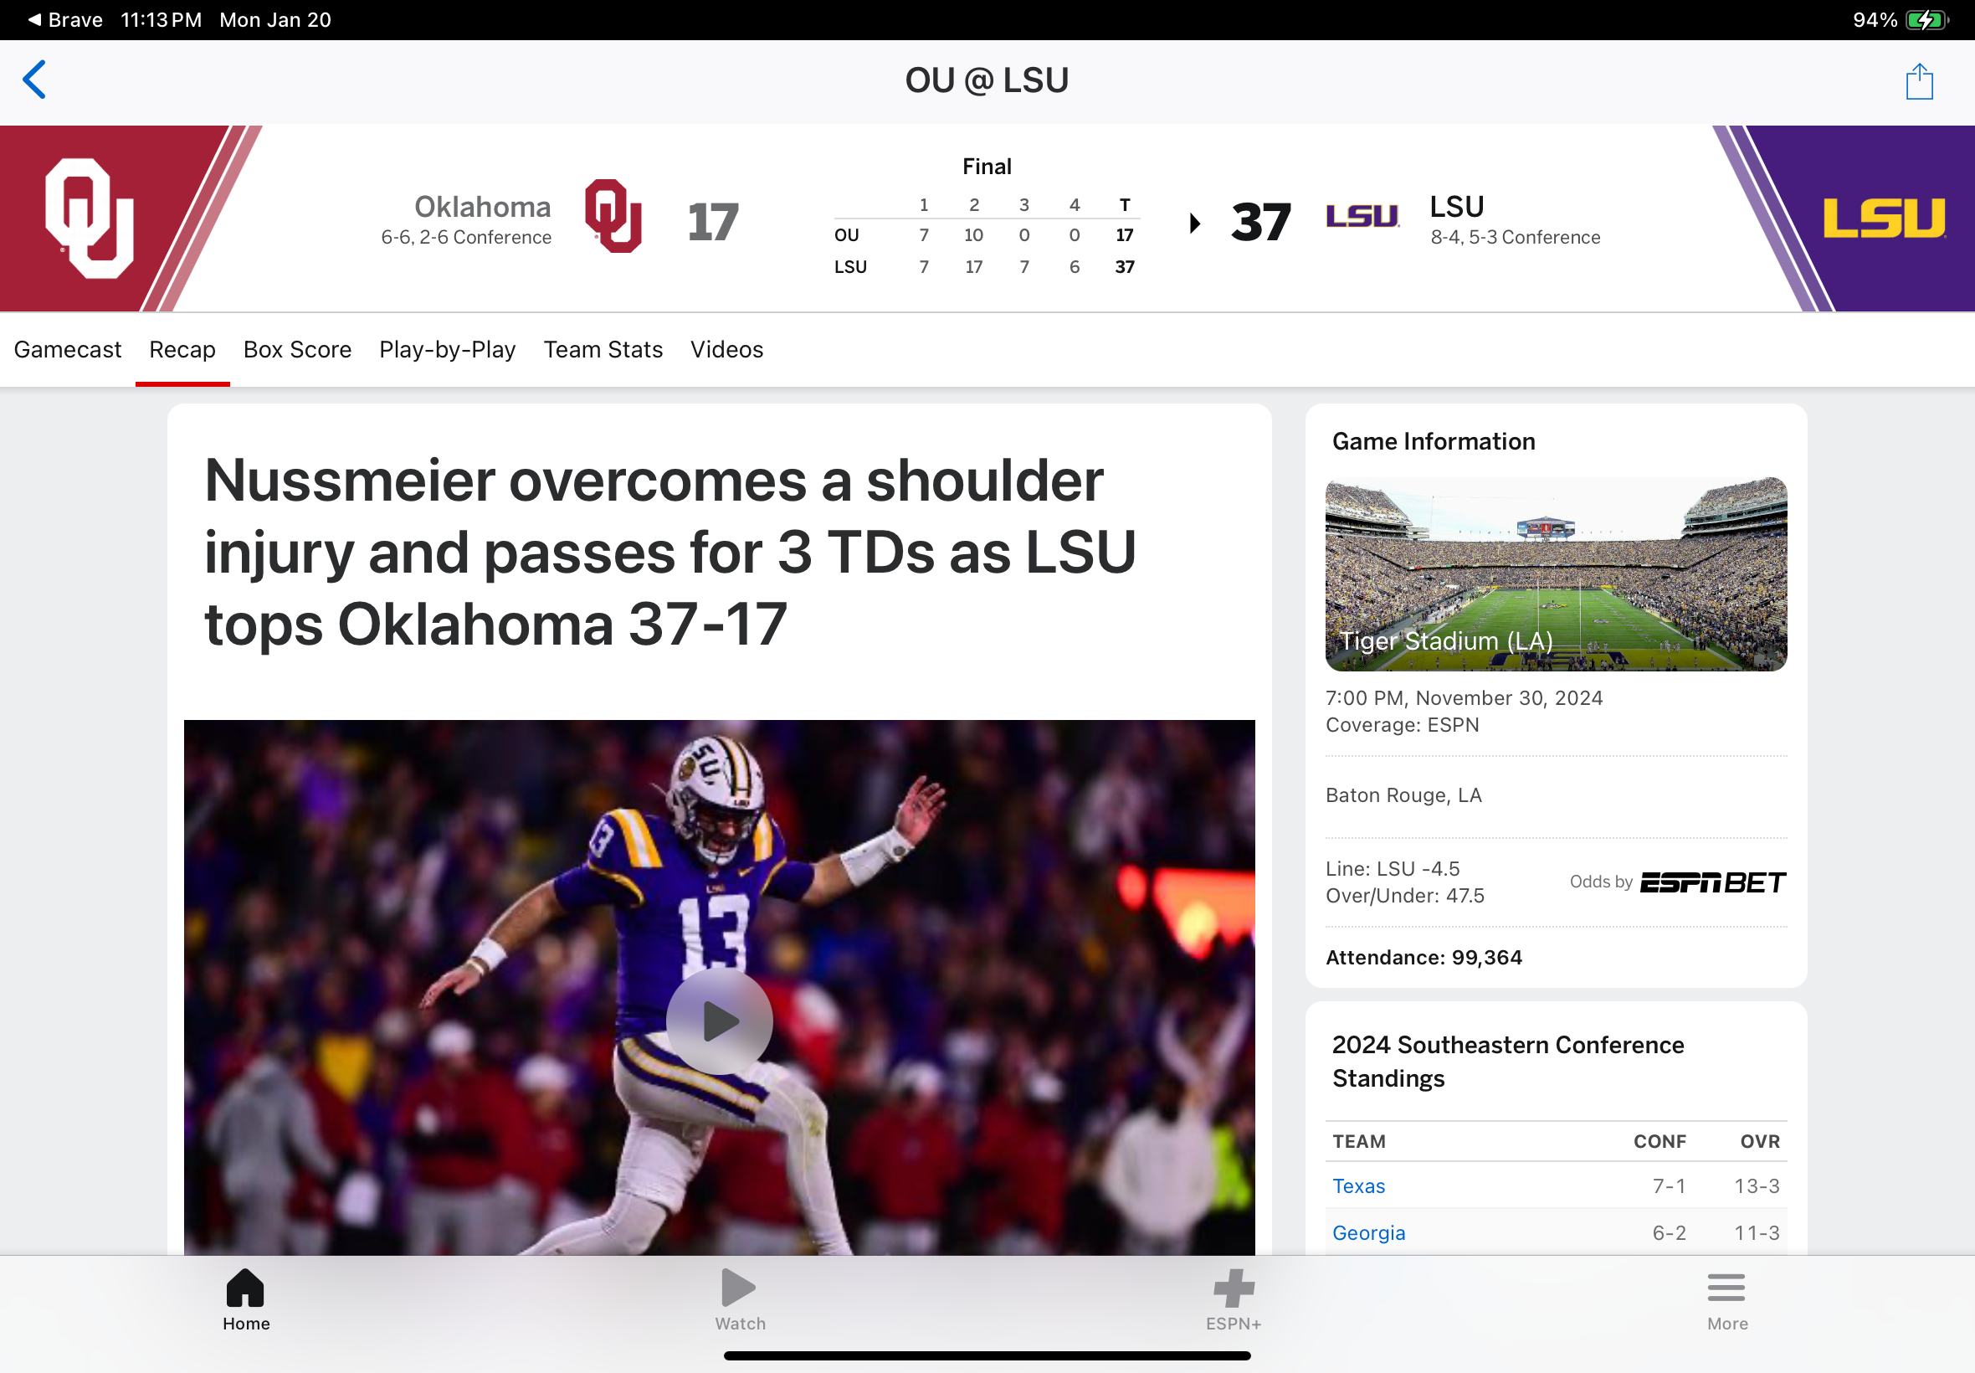Tap the CONF column header
The height and width of the screenshot is (1373, 1975).
click(1659, 1142)
